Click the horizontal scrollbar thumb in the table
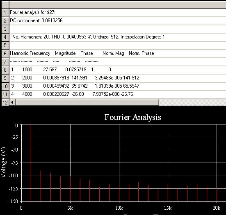226x215 pixels. click(87, 102)
